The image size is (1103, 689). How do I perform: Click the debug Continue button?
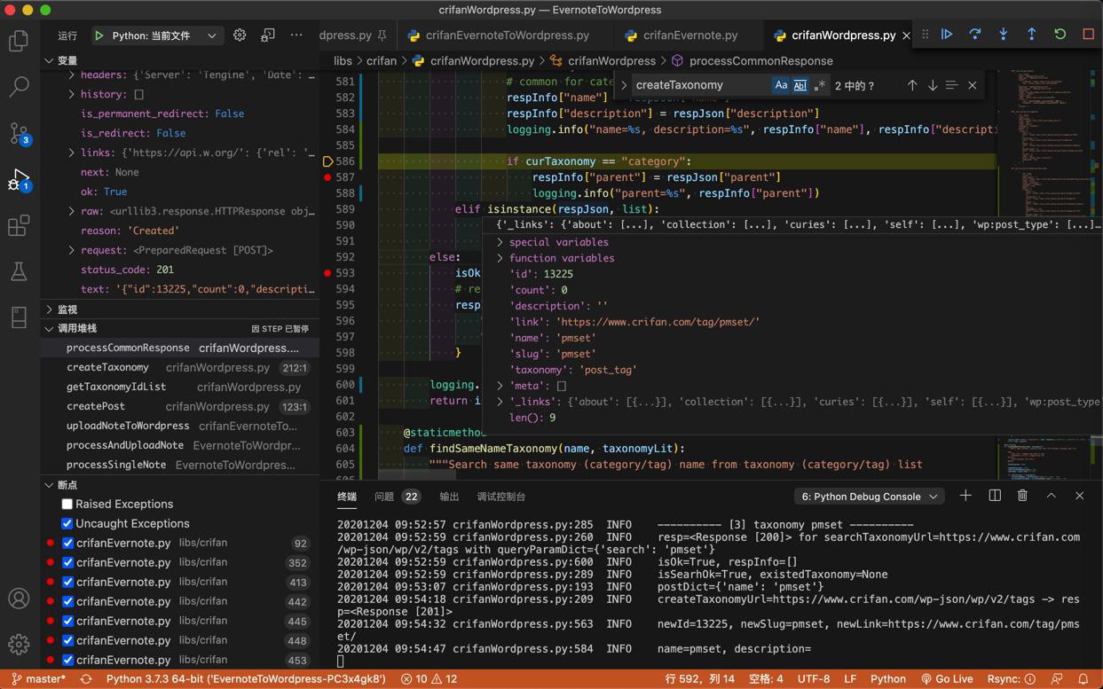tap(947, 35)
